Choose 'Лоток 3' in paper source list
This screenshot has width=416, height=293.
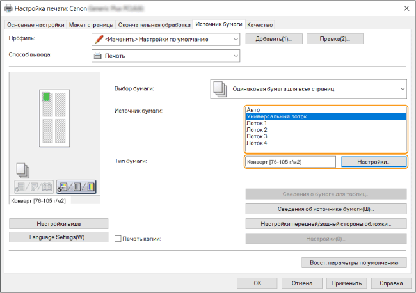[x=257, y=136]
